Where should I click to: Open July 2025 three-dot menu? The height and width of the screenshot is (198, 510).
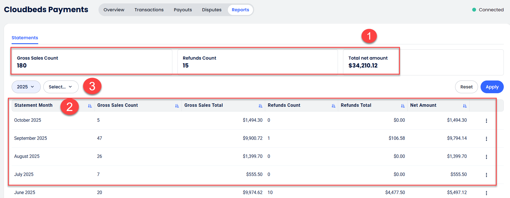point(486,175)
